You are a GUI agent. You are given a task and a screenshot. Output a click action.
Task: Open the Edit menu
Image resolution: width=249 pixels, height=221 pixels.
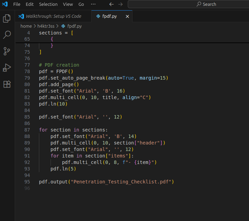pos(30,4)
